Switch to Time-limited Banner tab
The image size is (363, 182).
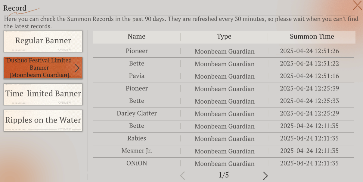[43, 94]
